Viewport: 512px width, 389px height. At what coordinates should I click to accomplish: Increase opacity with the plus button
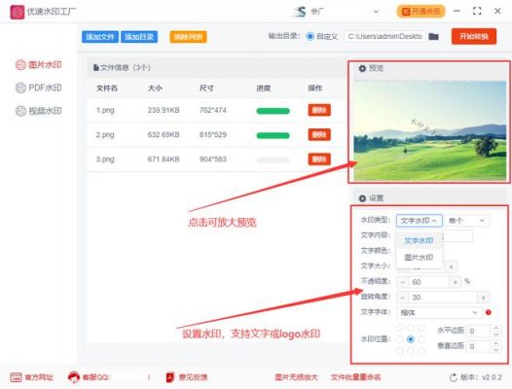[x=455, y=282]
